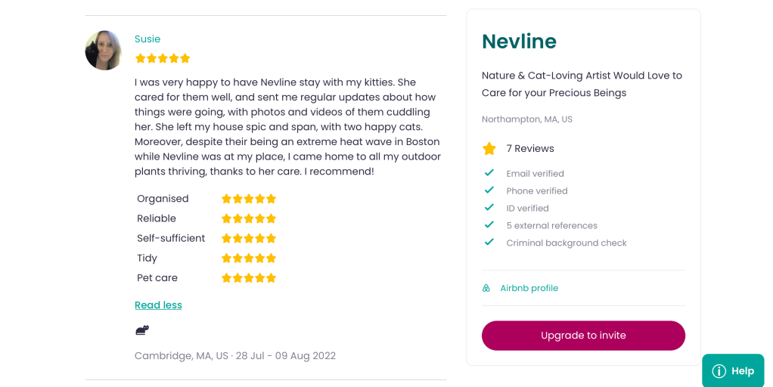Click the Airbnb logo icon
The height and width of the screenshot is (387, 773).
click(486, 289)
